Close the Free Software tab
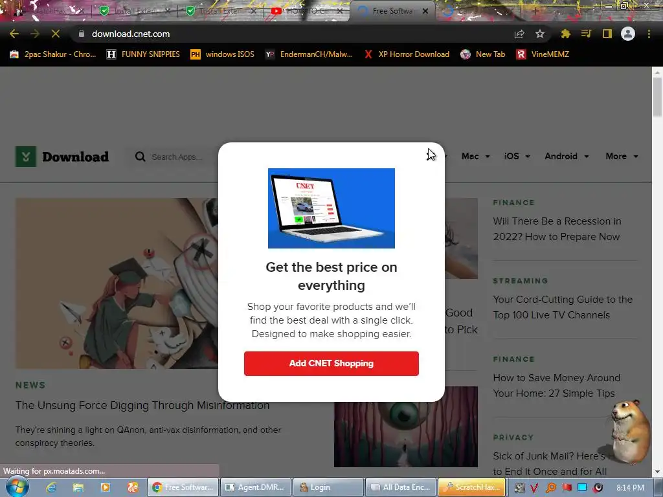663x497 pixels. [x=425, y=11]
